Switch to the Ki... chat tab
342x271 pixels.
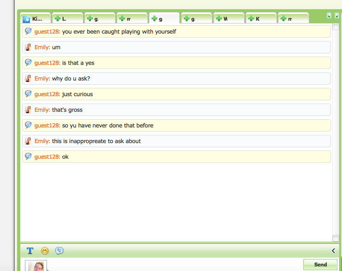point(35,18)
